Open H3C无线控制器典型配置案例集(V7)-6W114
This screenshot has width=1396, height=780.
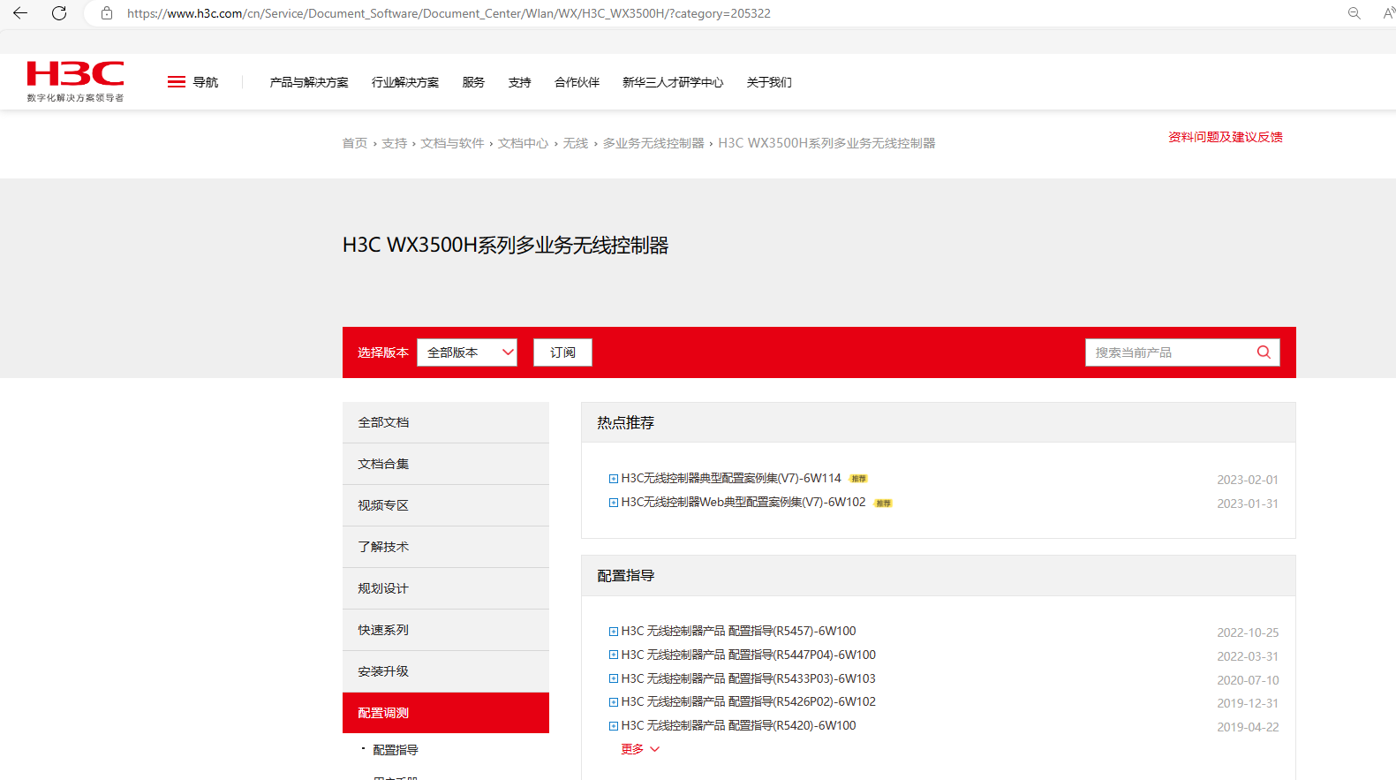pos(731,479)
